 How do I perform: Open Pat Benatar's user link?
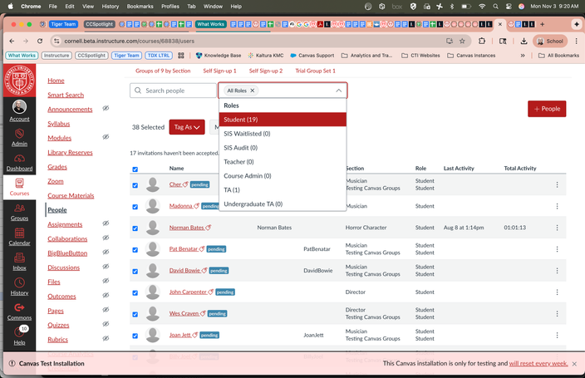(x=184, y=249)
